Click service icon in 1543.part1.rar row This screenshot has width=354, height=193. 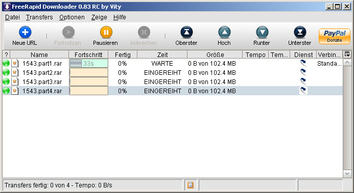(x=303, y=63)
